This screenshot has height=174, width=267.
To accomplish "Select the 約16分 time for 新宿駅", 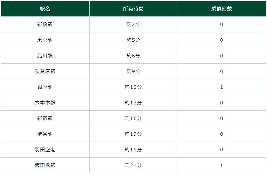I will tap(133, 118).
